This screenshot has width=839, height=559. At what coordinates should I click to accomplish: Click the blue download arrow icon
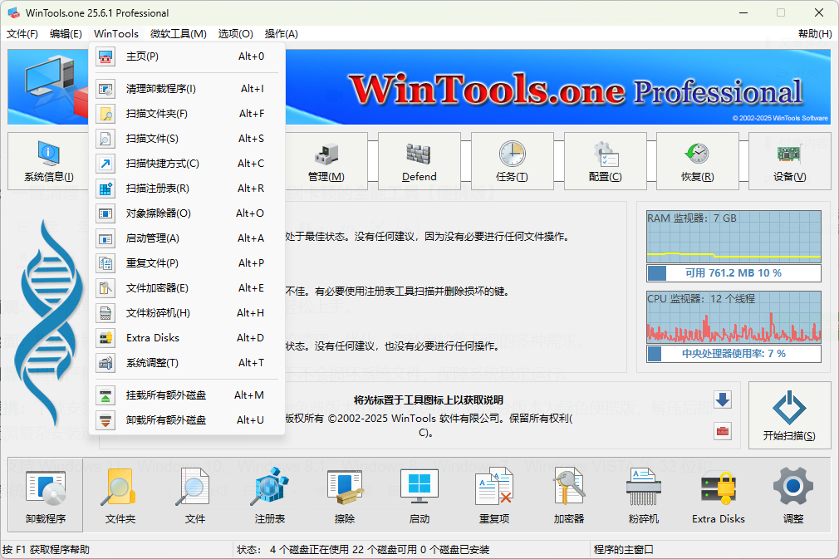[723, 400]
